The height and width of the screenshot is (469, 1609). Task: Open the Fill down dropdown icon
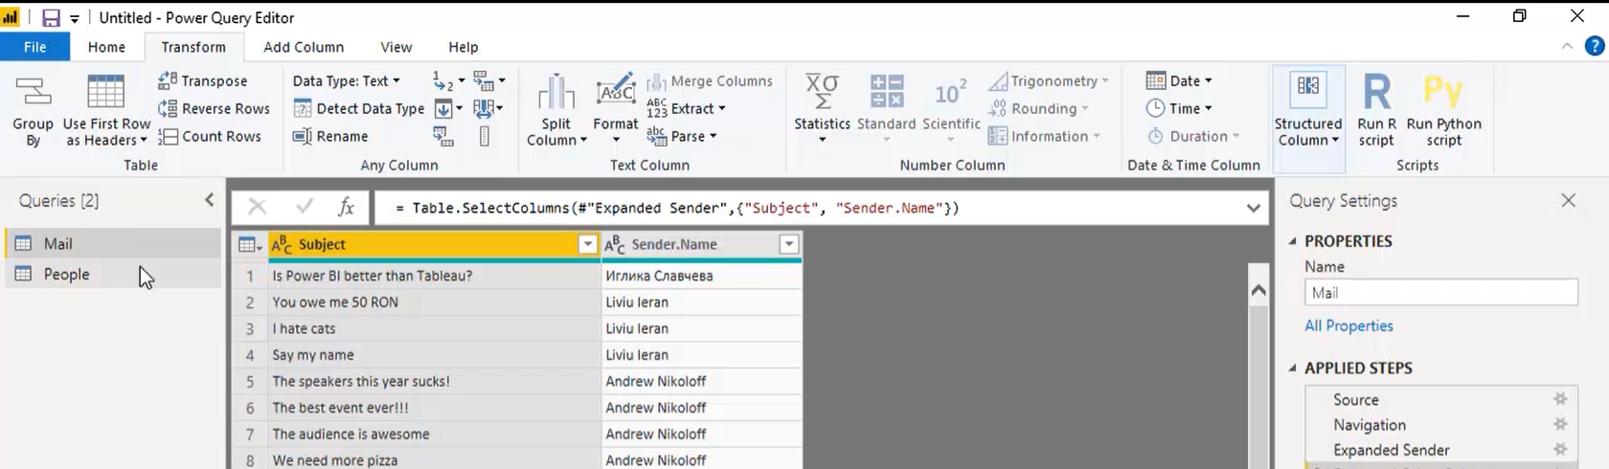pos(448,108)
